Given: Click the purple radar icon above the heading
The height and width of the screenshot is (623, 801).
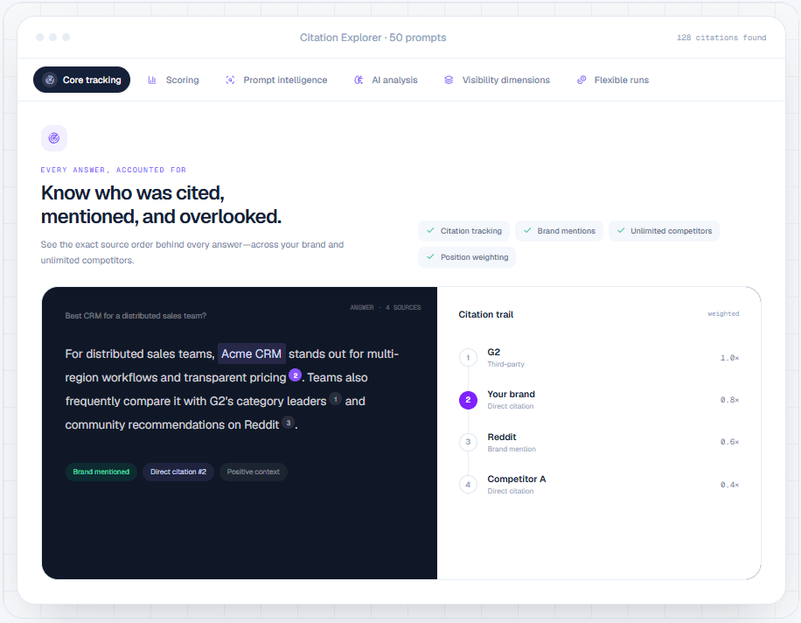Looking at the screenshot, I should tap(54, 138).
